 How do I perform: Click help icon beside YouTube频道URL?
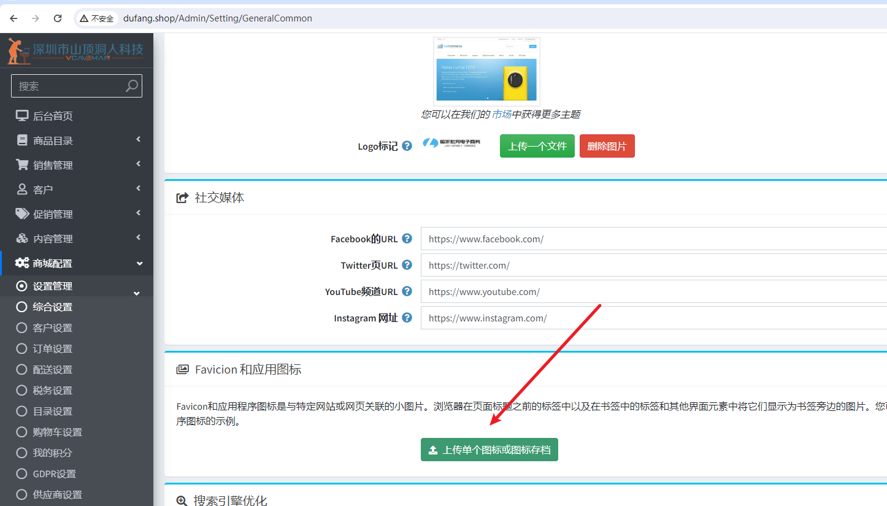[407, 291]
